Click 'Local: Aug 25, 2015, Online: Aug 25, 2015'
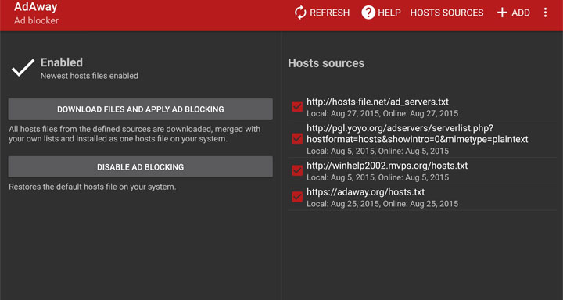 (x=382, y=204)
